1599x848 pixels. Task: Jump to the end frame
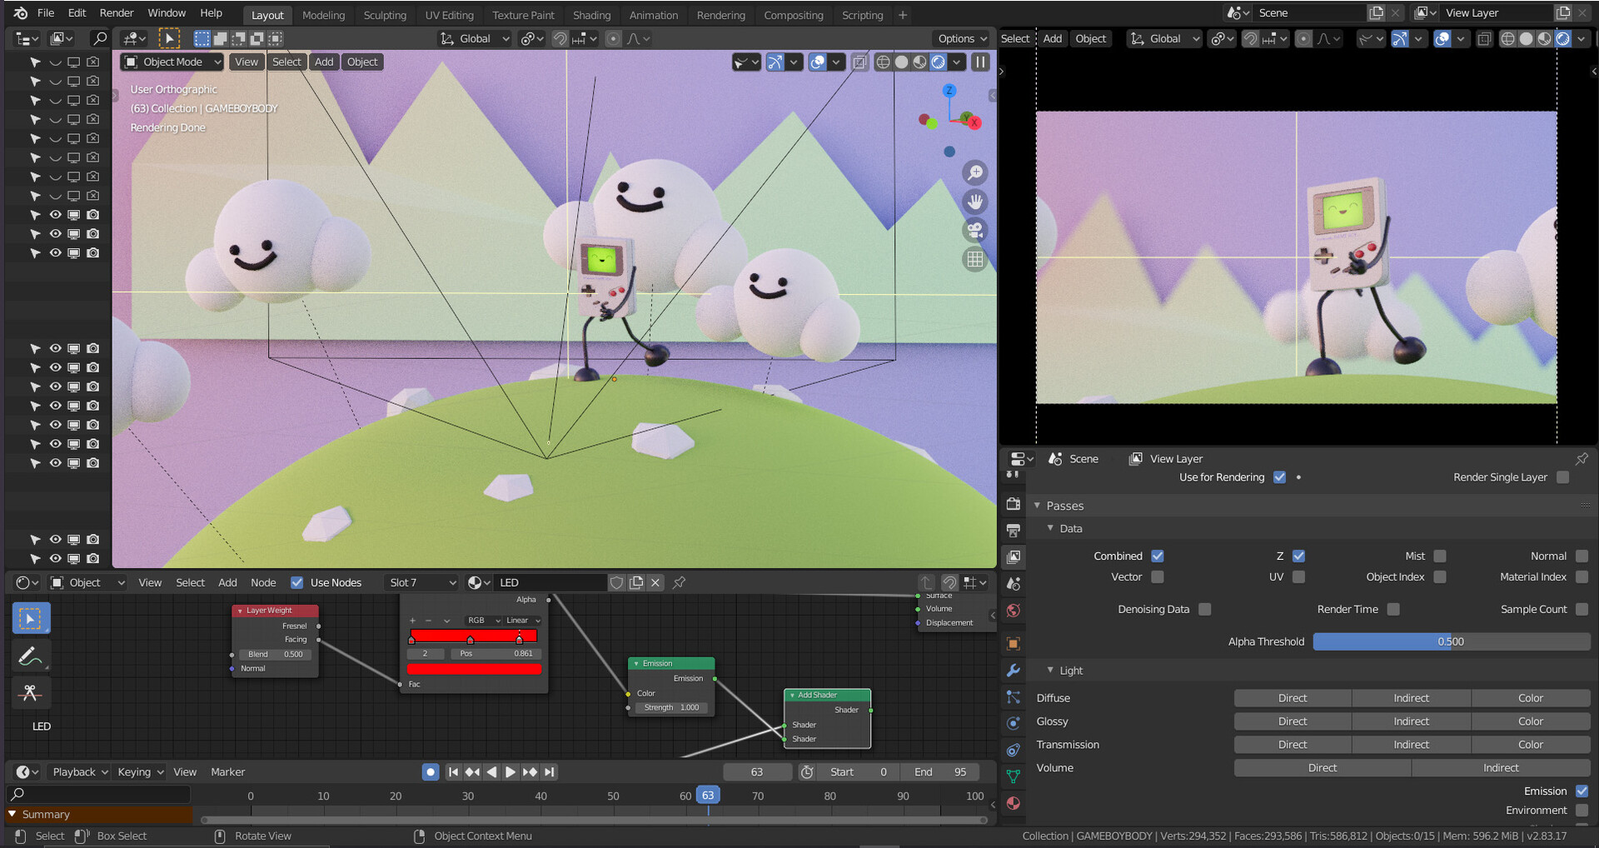click(549, 772)
